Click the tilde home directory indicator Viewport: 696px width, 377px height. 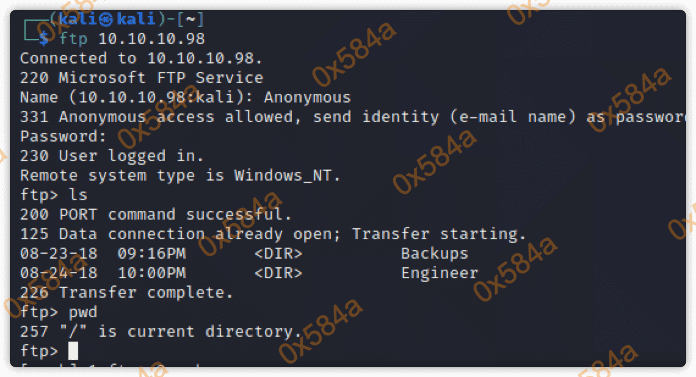(x=190, y=20)
